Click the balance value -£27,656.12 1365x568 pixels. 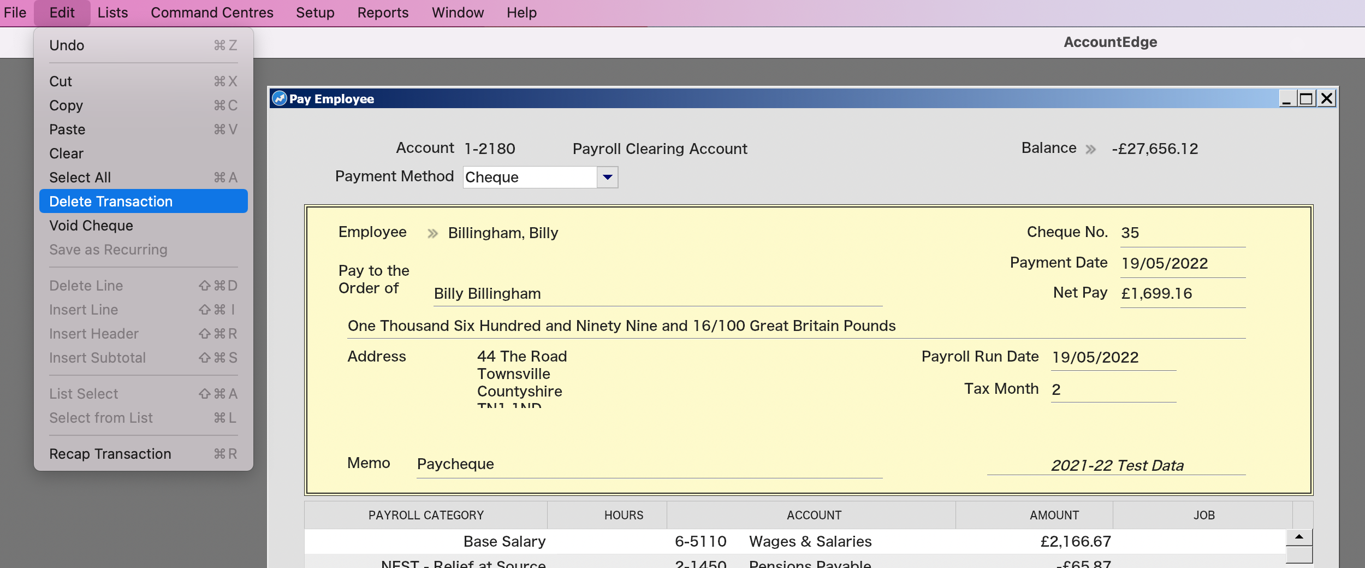tap(1155, 149)
